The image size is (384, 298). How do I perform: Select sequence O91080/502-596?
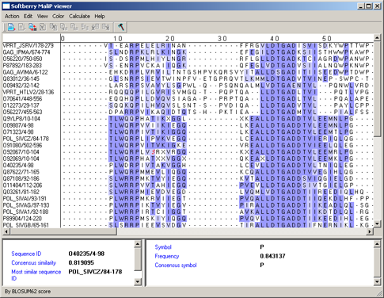click(x=22, y=145)
